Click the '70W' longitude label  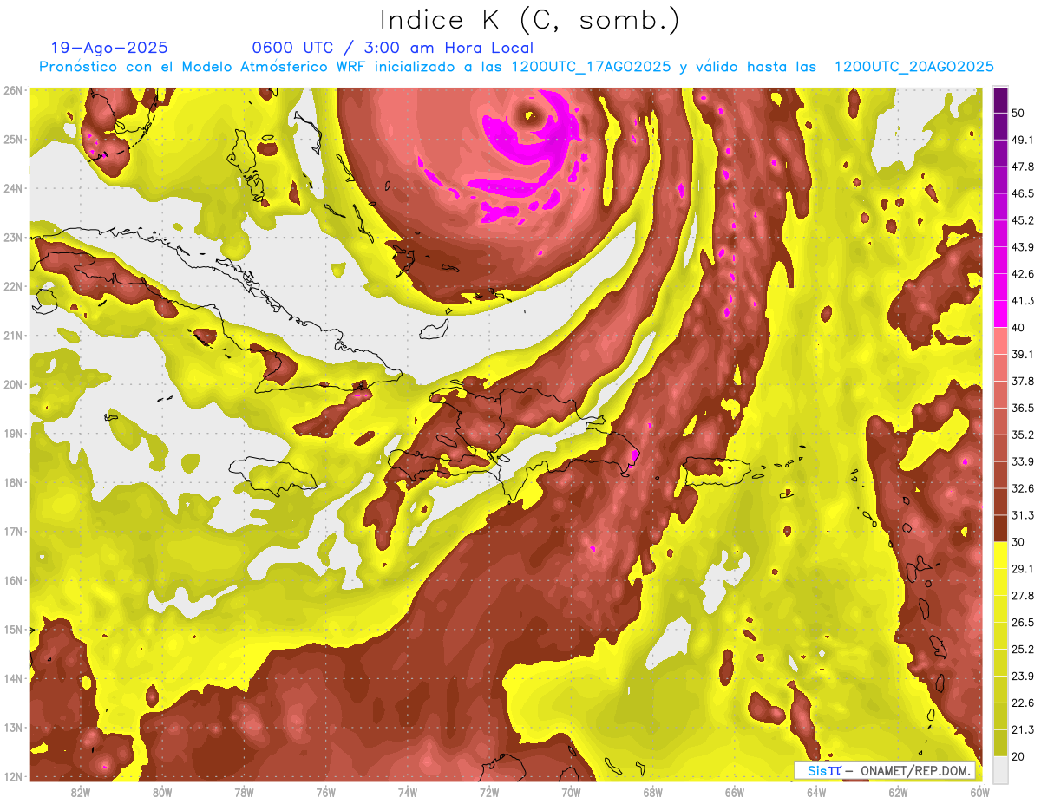[x=571, y=793]
